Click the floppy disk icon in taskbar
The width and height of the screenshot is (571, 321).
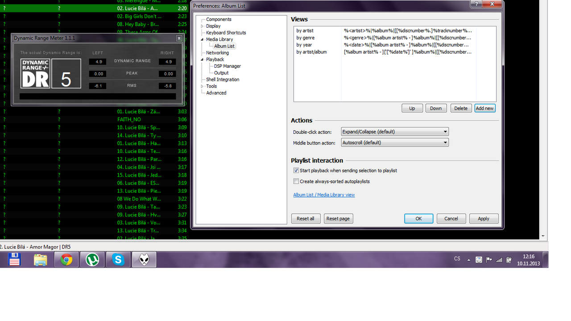pyautogui.click(x=15, y=259)
